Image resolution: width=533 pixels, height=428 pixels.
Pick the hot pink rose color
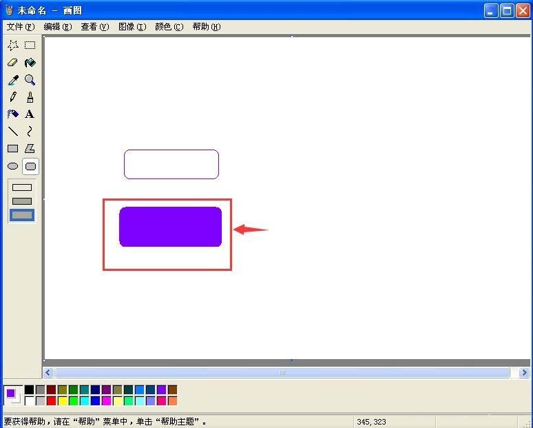point(161,401)
